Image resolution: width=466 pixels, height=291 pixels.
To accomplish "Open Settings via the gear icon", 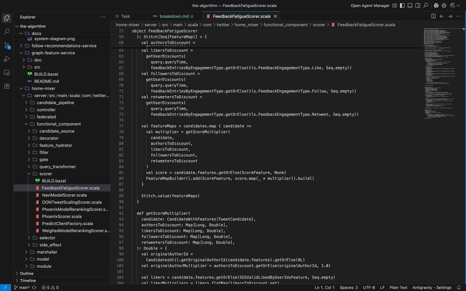I will tap(444, 6).
